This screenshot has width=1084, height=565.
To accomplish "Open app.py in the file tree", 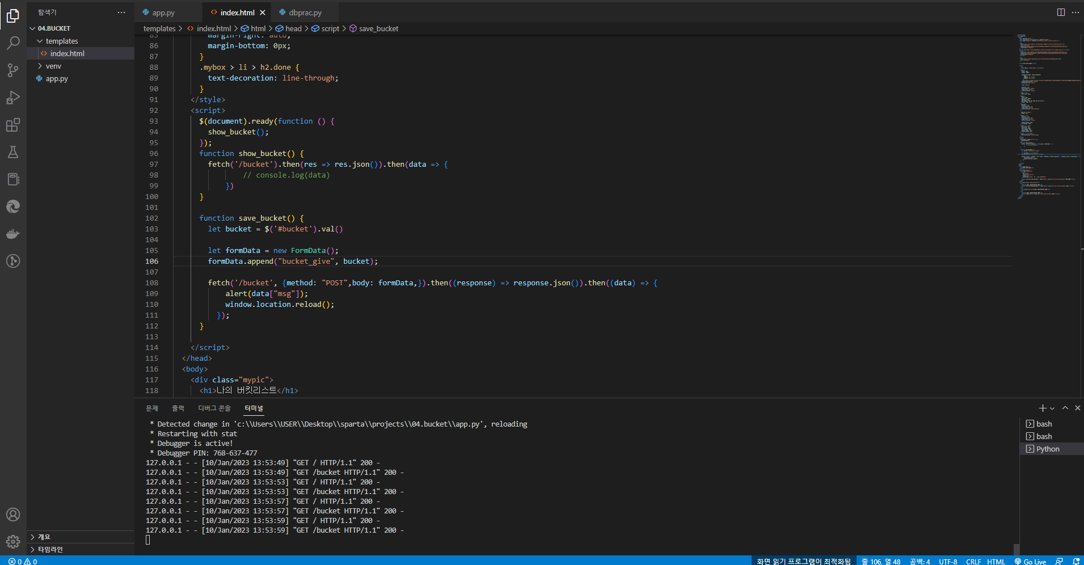I will point(81,78).
